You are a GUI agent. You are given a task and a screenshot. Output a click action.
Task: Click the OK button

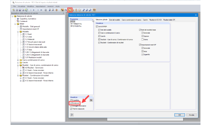click(180, 115)
